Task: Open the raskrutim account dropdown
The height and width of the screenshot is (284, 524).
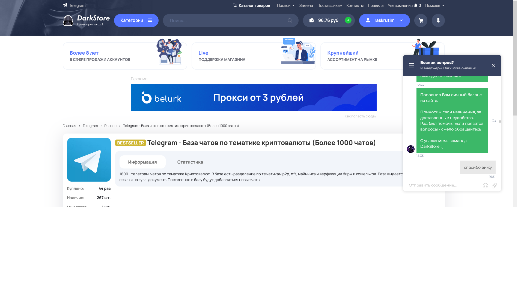Action: [385, 20]
